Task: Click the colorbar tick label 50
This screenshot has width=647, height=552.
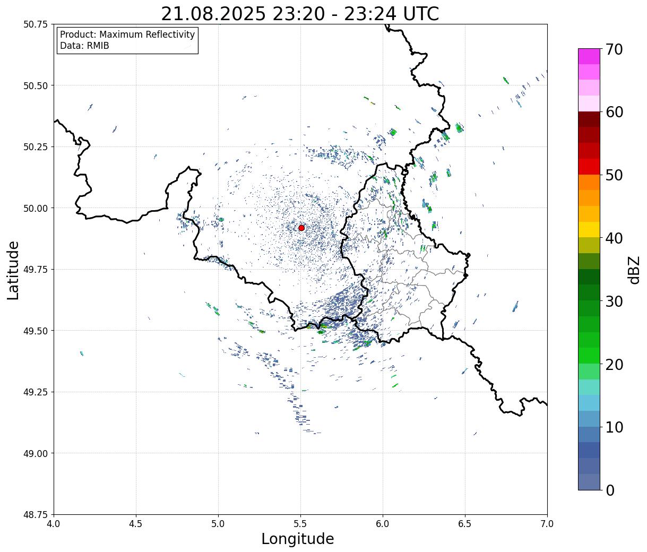Action: 614,175
